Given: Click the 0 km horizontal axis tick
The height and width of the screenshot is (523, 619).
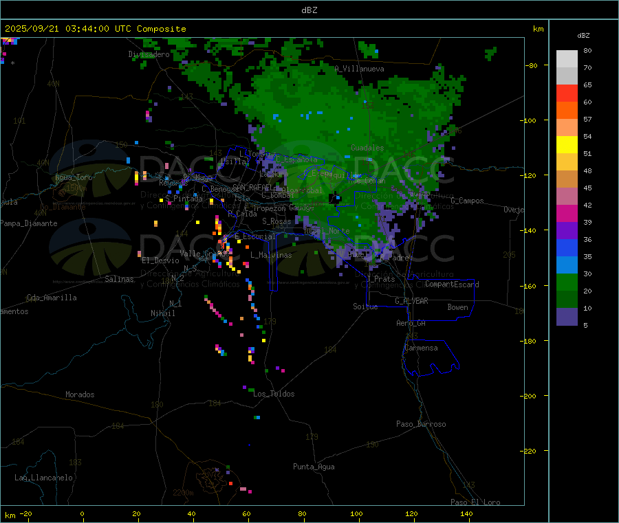Looking at the screenshot, I should 82,513.
